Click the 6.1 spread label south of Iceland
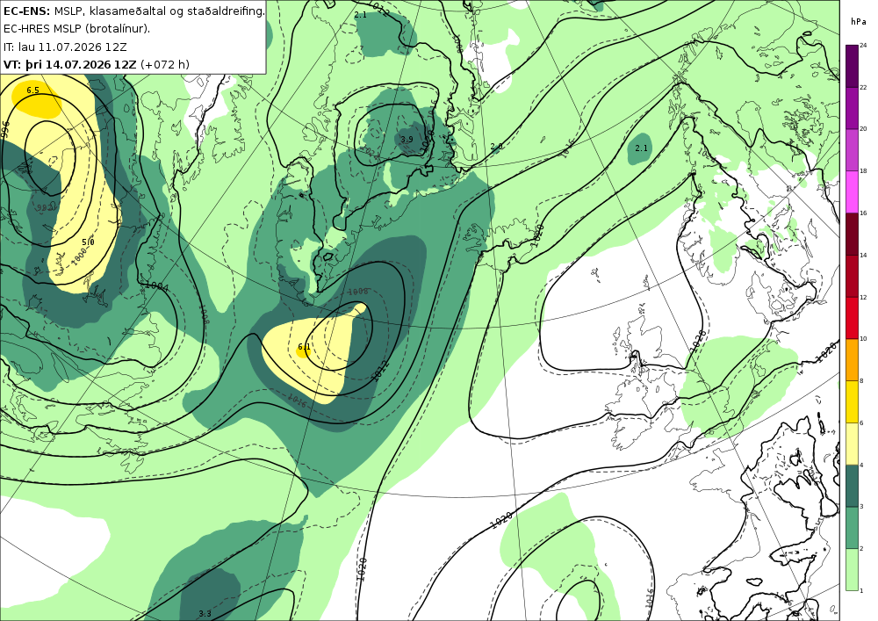This screenshot has width=878, height=621. coord(304,347)
